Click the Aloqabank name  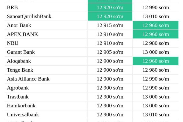click(x=19, y=61)
